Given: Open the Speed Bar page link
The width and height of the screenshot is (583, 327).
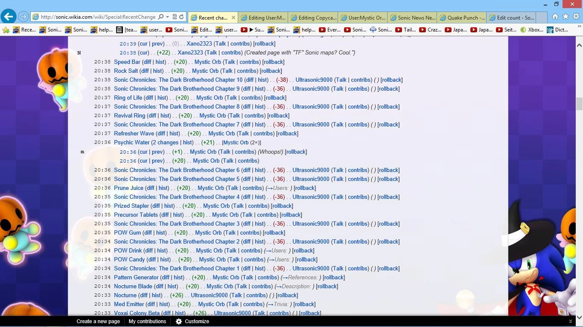Looking at the screenshot, I should point(127,62).
